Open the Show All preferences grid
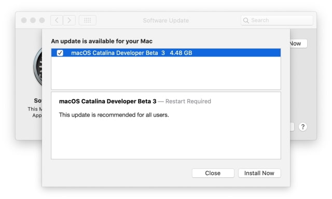Screen dimensions: 332x199 pos(88,20)
